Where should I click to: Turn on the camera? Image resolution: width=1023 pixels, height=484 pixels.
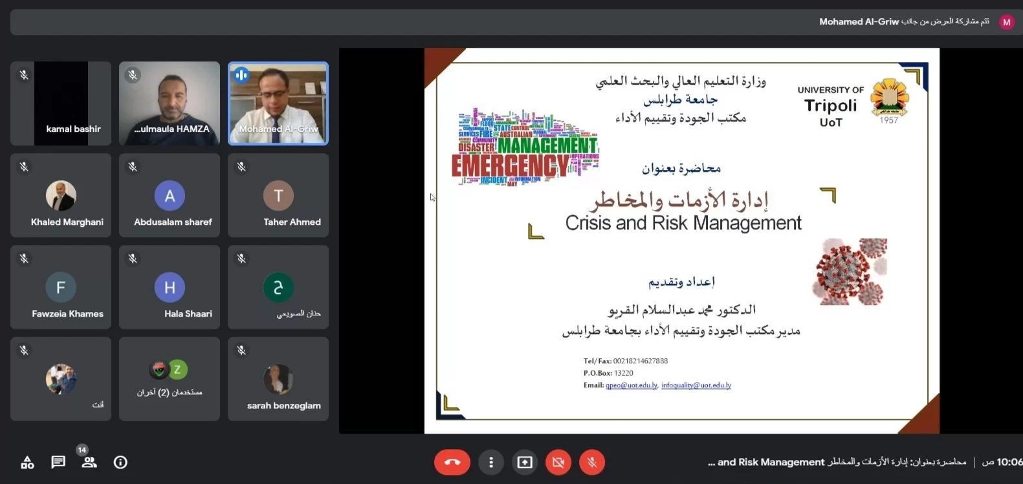(558, 462)
